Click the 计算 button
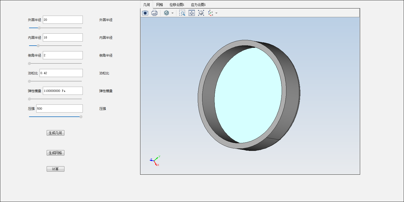 55,169
